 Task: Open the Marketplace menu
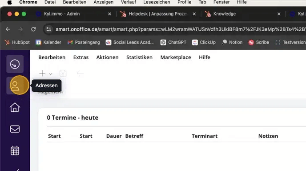(x=176, y=57)
